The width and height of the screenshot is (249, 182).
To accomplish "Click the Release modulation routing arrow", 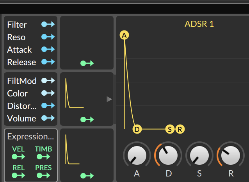I will [48, 62].
